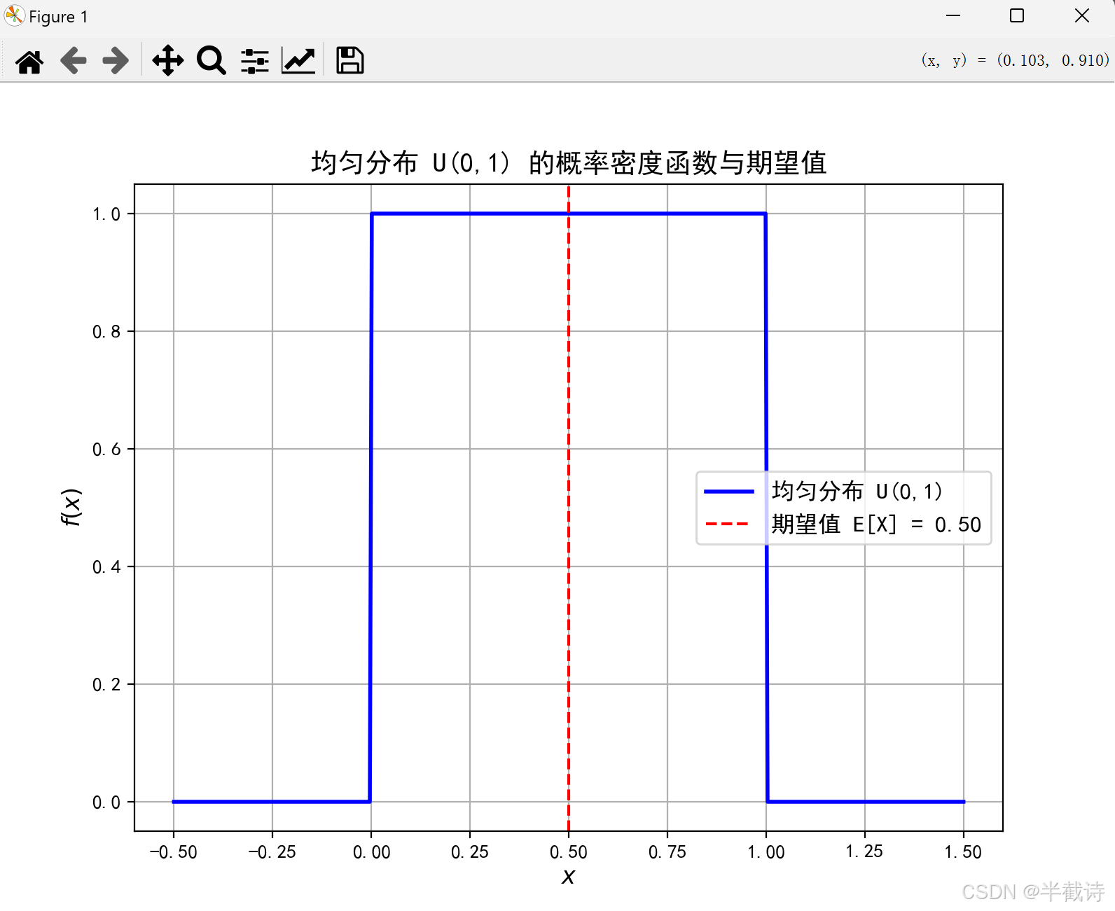
Task: Click the x-axis label x
Action: point(568,876)
